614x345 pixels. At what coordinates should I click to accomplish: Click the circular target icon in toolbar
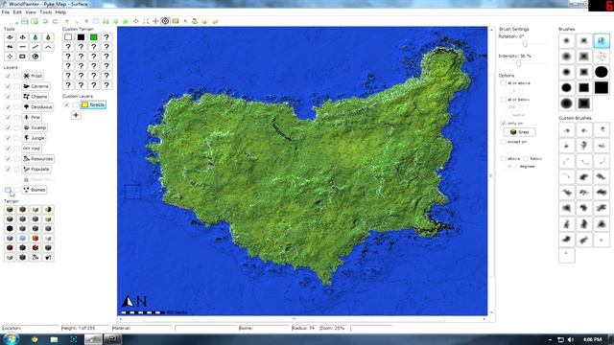tap(165, 21)
